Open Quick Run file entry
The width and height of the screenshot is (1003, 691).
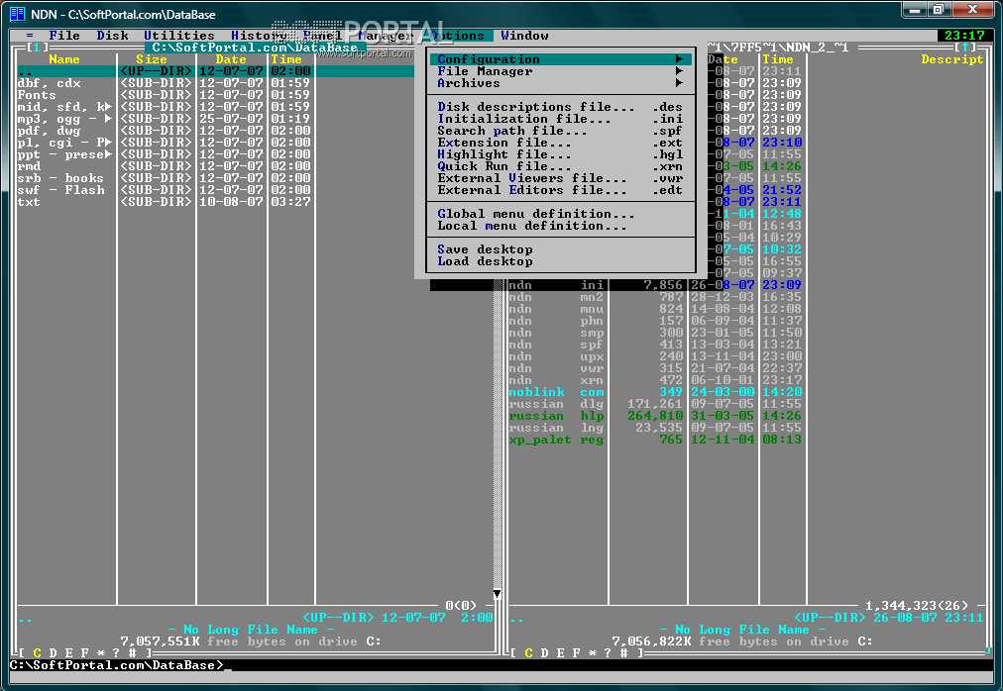(560, 166)
